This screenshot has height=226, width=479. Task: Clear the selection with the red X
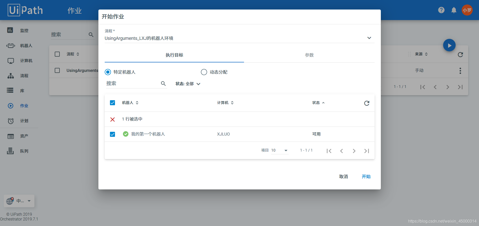112,119
